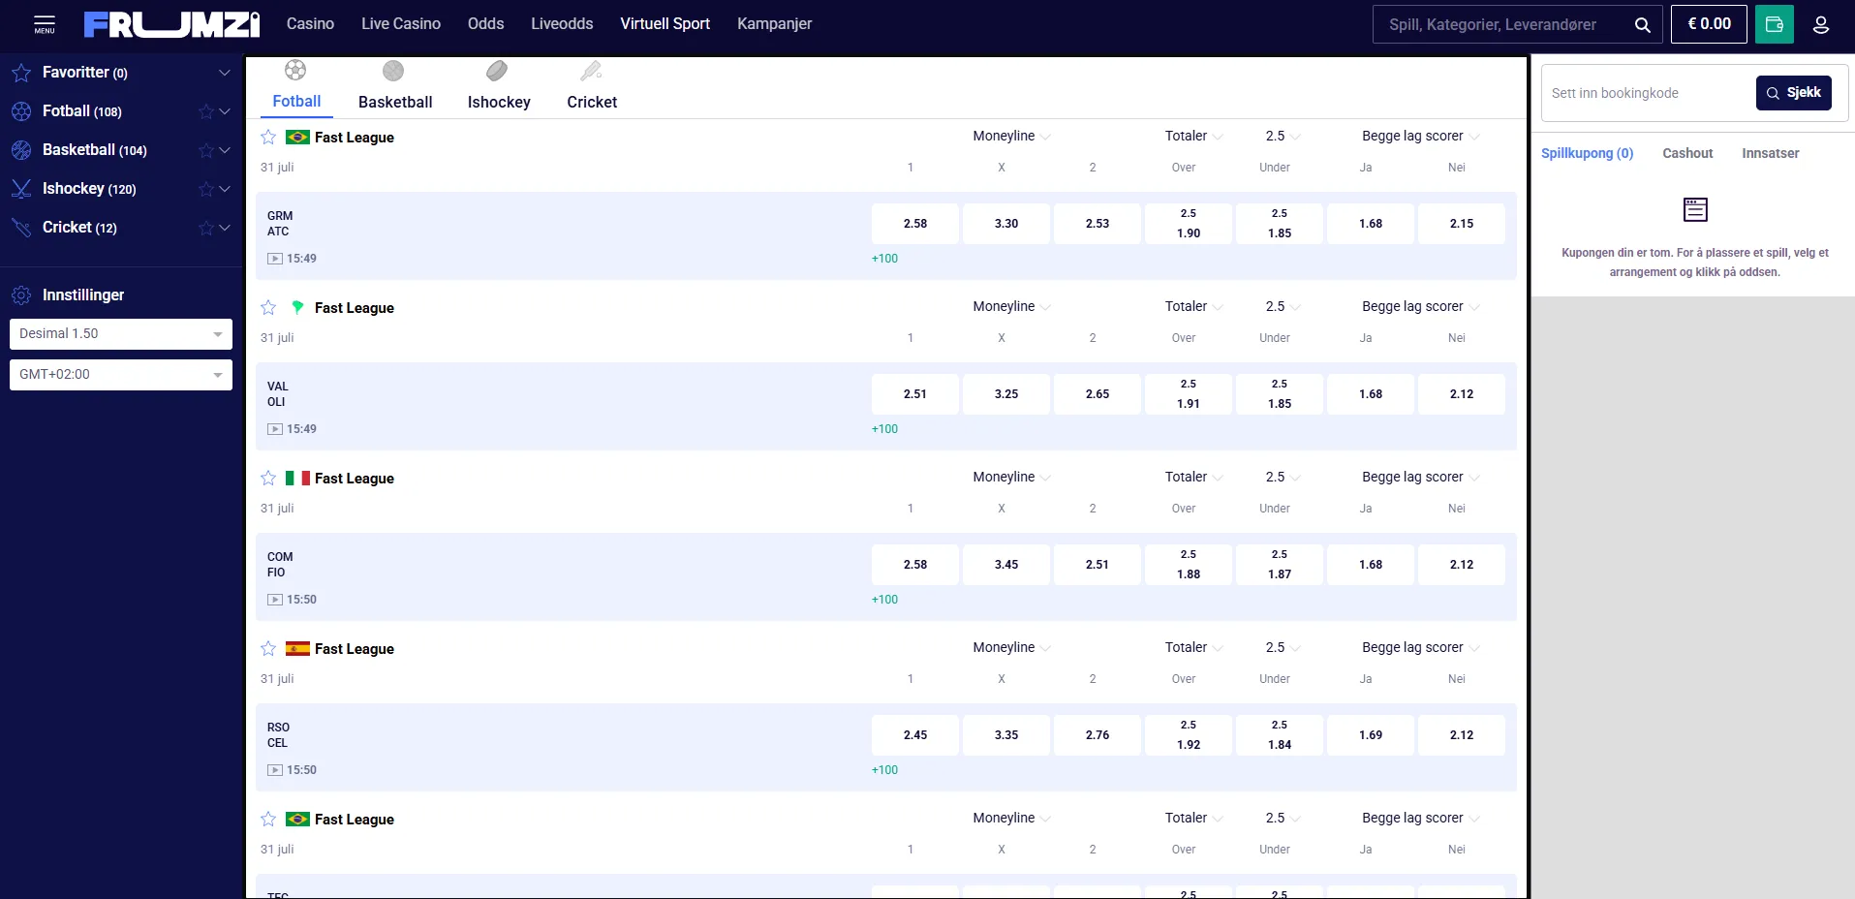This screenshot has width=1855, height=899.
Task: Open Virtuell Sport in top navigation
Action: [x=665, y=24]
